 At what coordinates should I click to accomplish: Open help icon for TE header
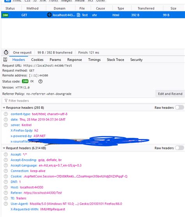(6, 198)
